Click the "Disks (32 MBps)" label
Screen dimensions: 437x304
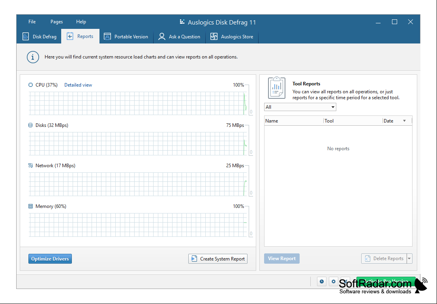52,125
